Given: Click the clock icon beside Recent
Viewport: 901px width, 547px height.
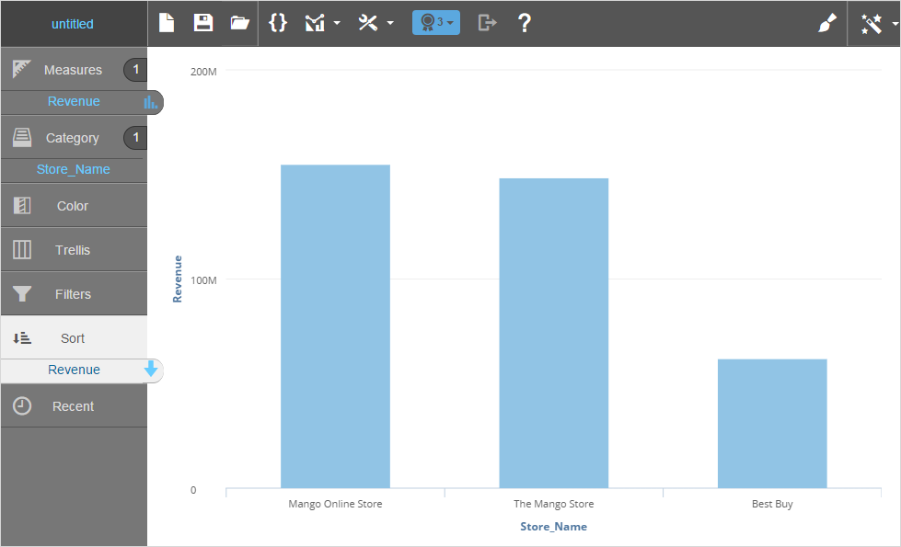Looking at the screenshot, I should pos(22,405).
